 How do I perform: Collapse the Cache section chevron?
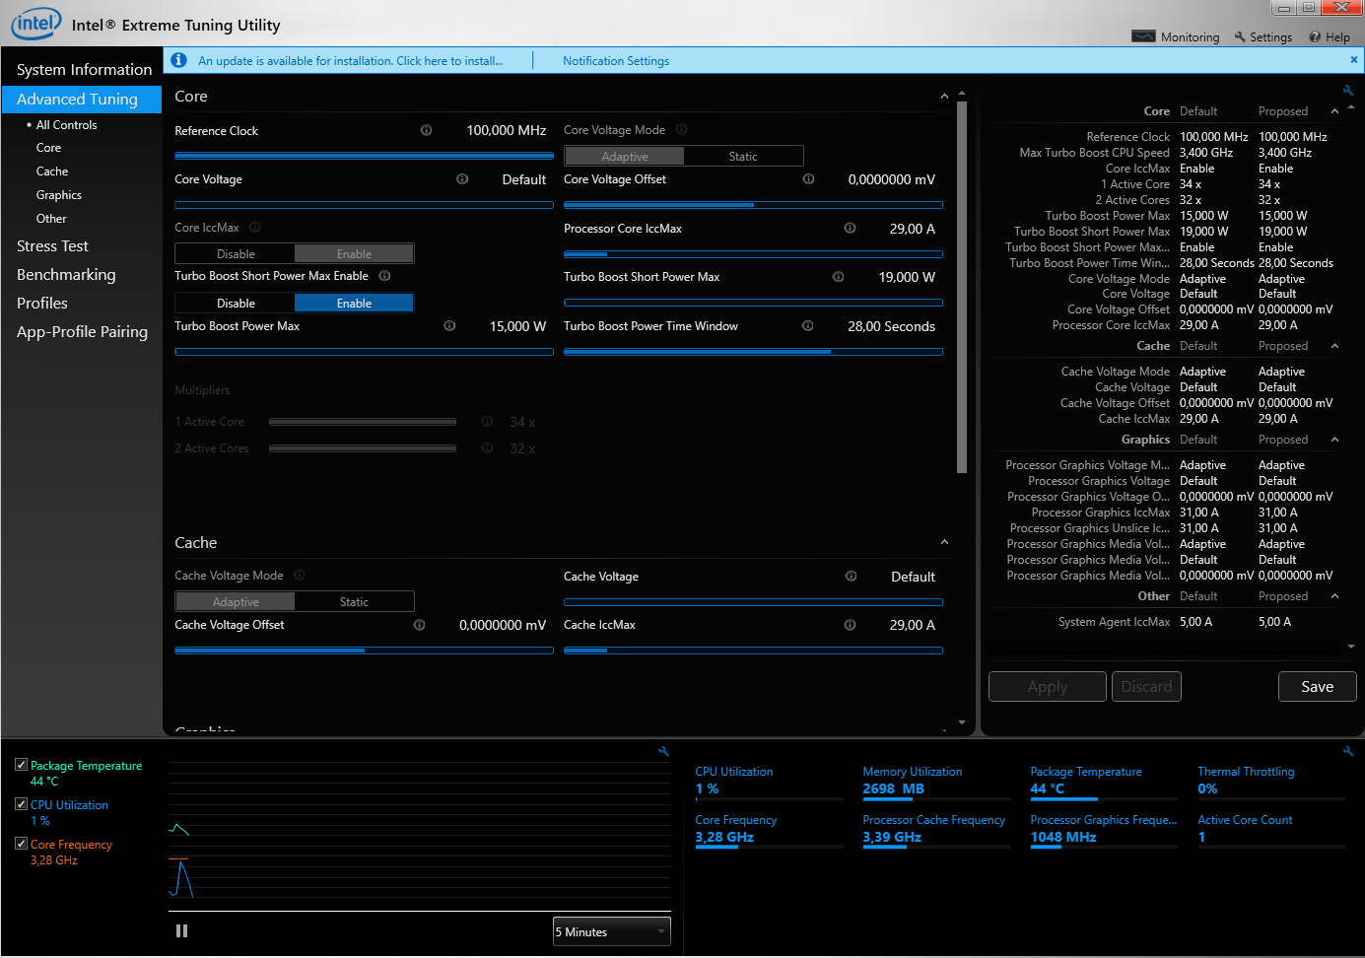(944, 543)
